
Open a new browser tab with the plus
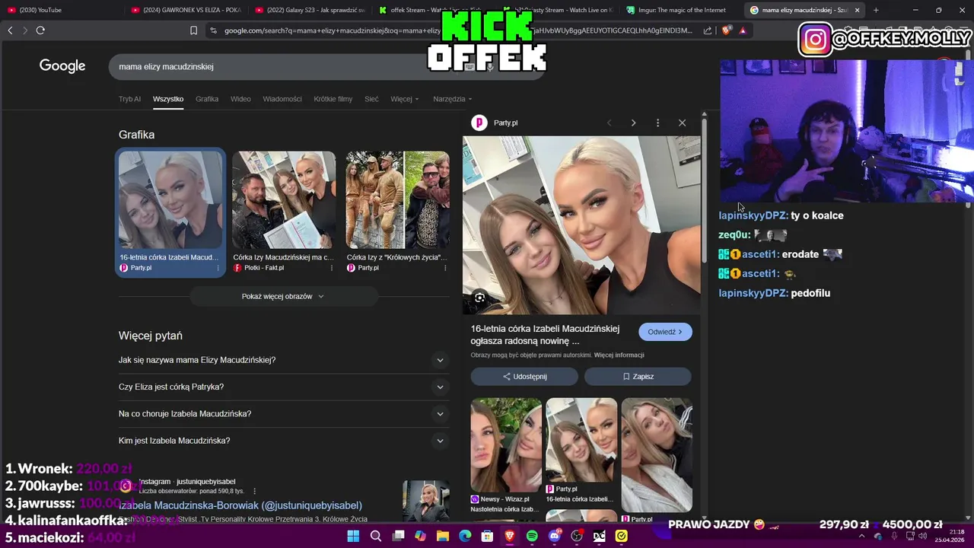tap(876, 10)
